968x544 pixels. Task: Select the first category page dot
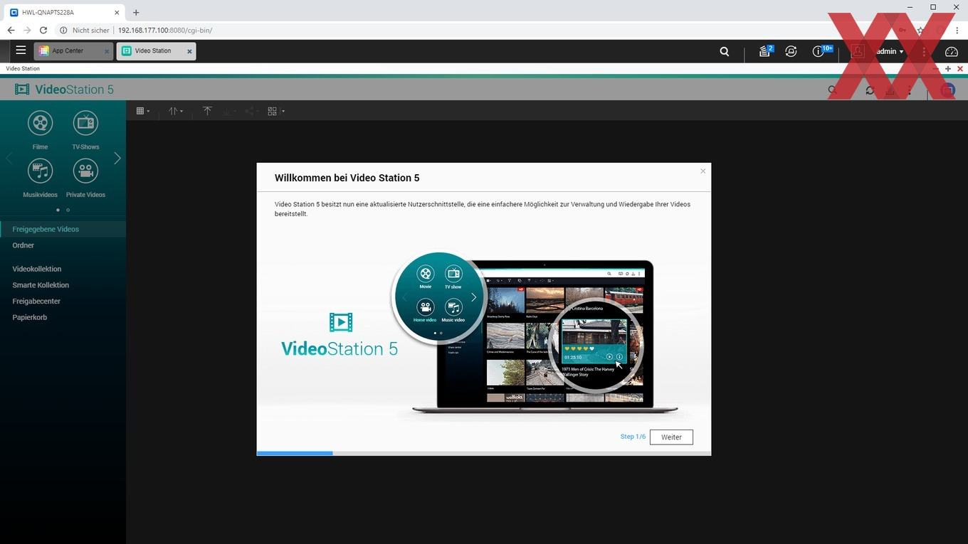tap(58, 210)
